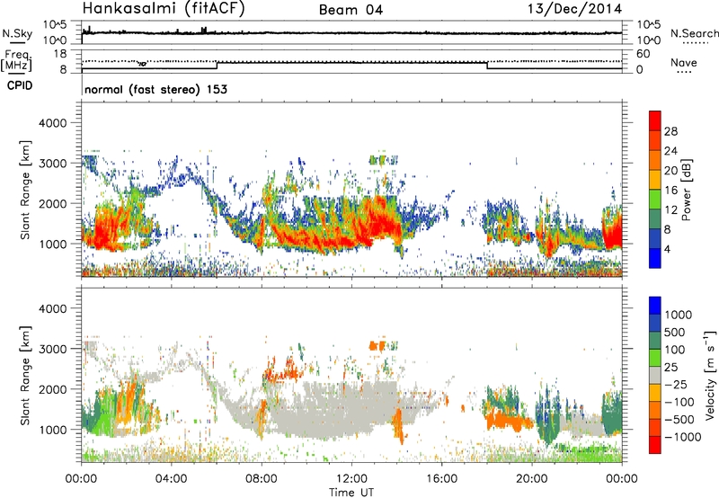The height and width of the screenshot is (498, 719).
Task: Click the '20:00' time axis label
Action: coord(532,479)
